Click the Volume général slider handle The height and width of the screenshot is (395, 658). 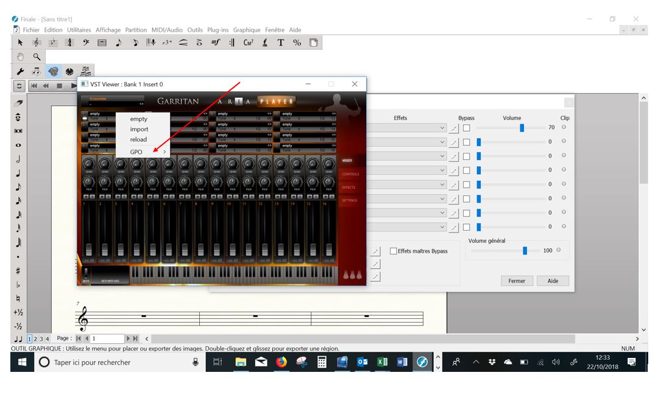click(x=525, y=250)
